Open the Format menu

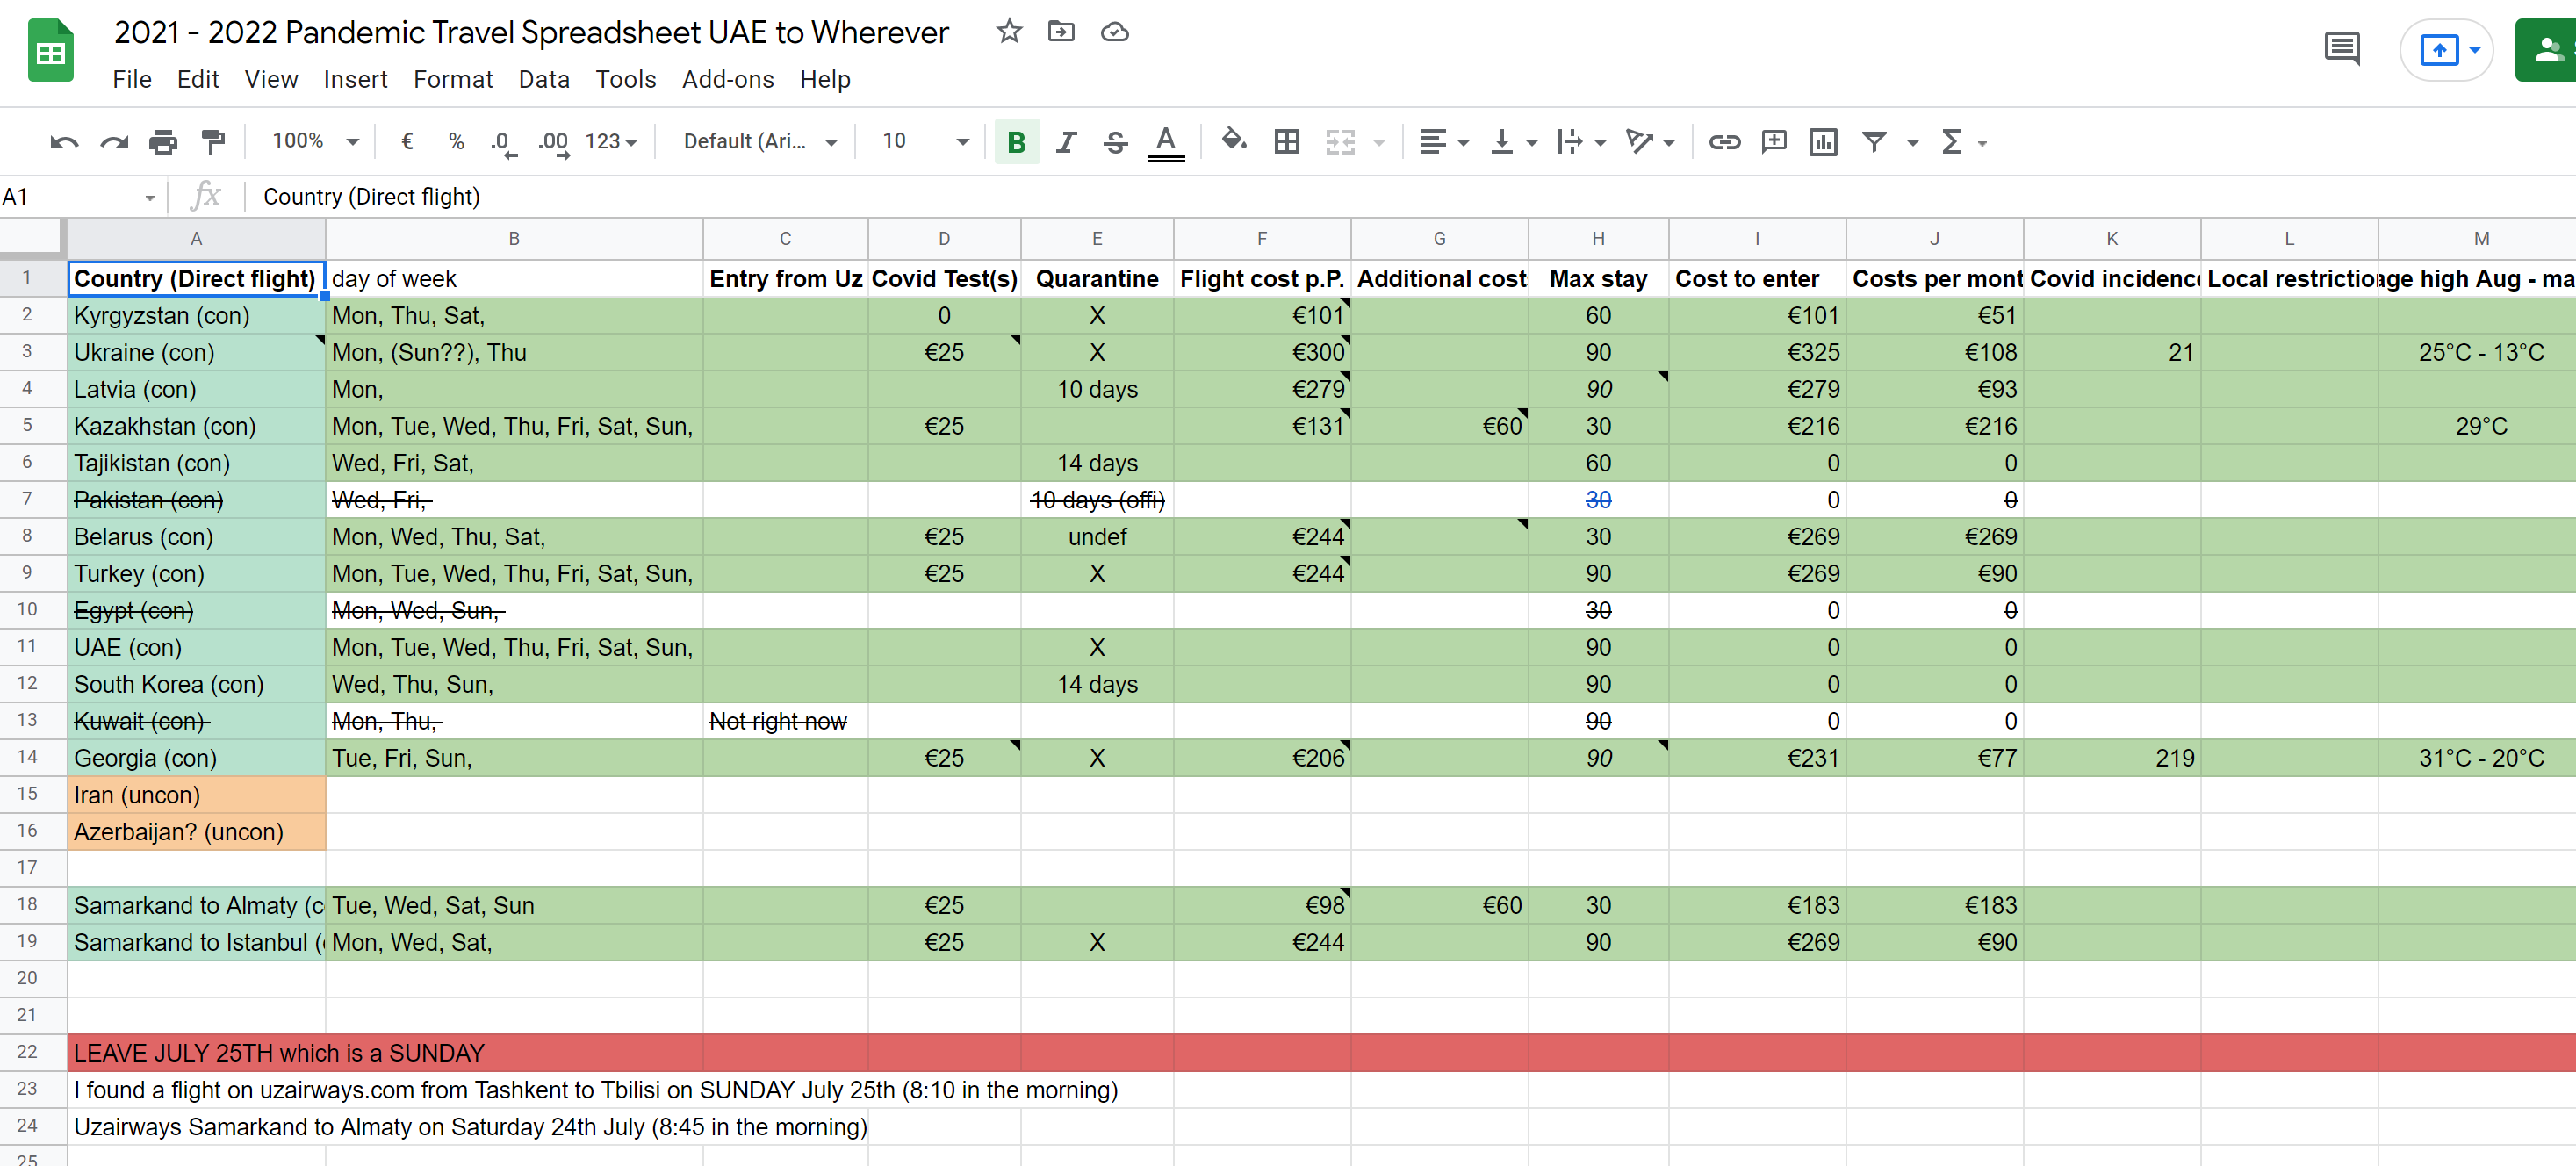click(453, 79)
